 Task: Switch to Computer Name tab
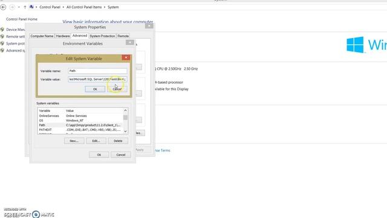[42, 36]
